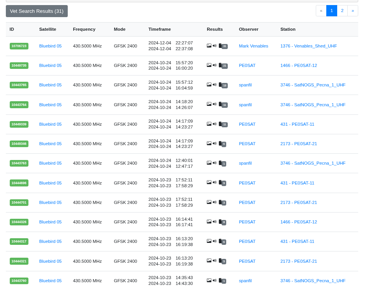Click next page arrow in pagination
The image size is (366, 290).
[x=353, y=11]
